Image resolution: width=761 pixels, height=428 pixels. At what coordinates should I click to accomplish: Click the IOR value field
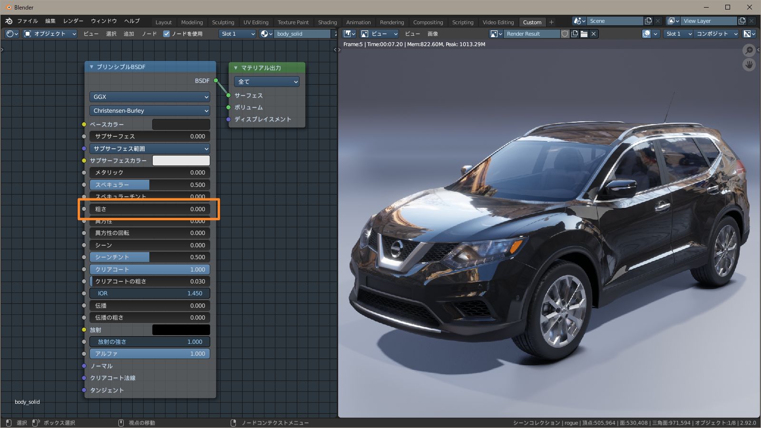pos(150,293)
